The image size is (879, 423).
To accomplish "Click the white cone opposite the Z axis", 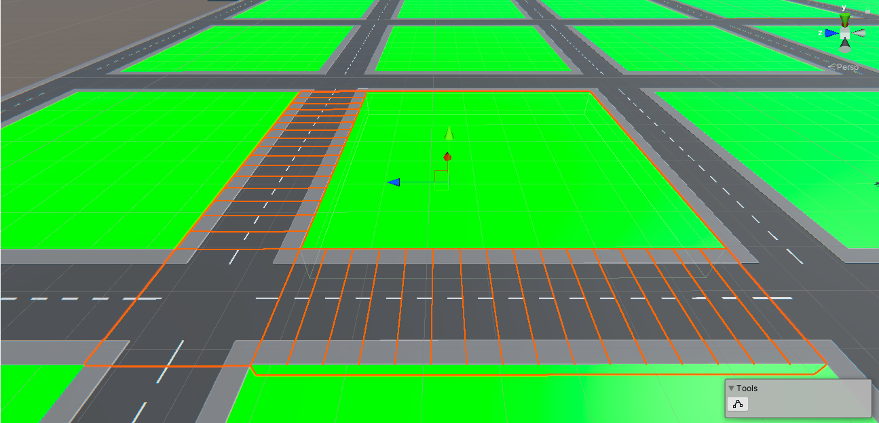I will tap(860, 33).
